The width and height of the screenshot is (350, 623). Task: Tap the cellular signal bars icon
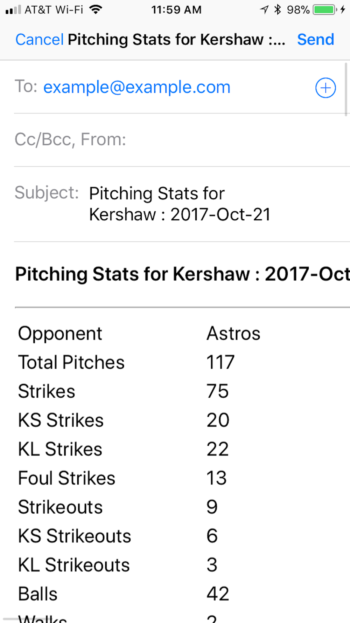pos(13,10)
